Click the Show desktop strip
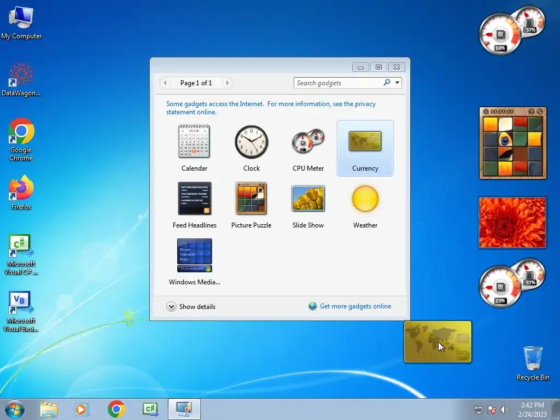The height and width of the screenshot is (420, 560). (556, 409)
